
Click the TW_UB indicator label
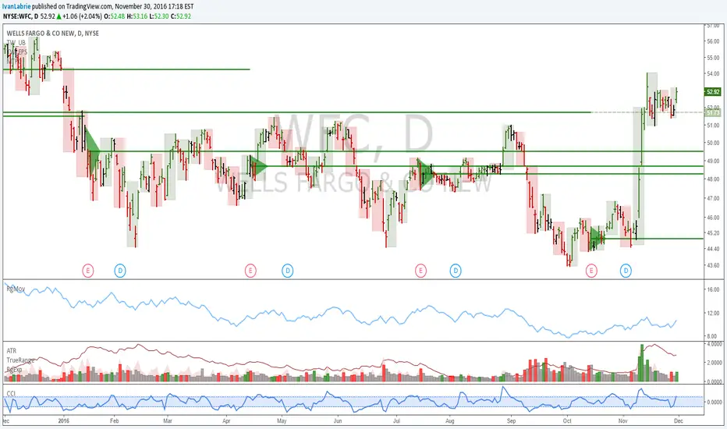(16, 43)
